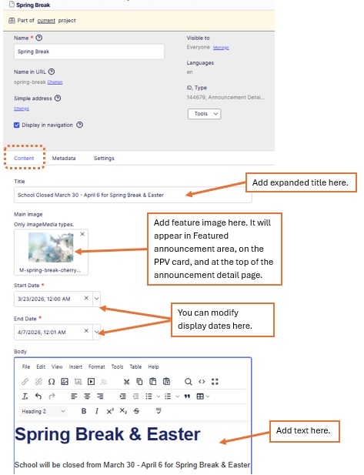Apply superscript formatting

pyautogui.click(x=110, y=411)
